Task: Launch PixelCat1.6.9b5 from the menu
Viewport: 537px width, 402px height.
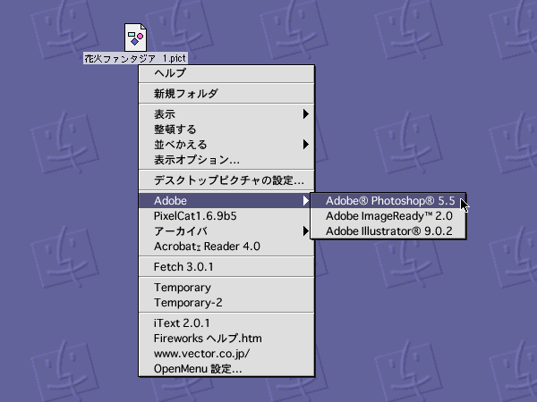Action: pyautogui.click(x=226, y=216)
